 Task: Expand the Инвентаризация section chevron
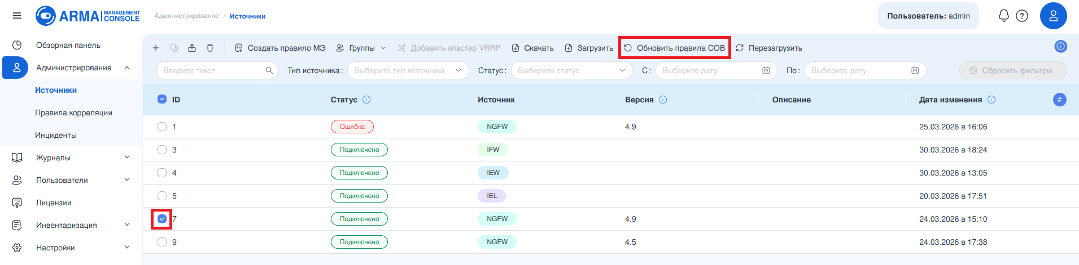tap(127, 224)
